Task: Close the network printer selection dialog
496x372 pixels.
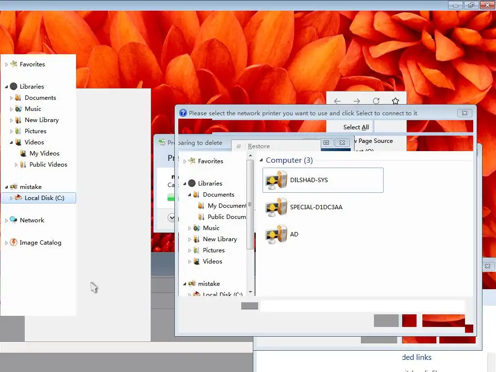Action: pyautogui.click(x=465, y=113)
